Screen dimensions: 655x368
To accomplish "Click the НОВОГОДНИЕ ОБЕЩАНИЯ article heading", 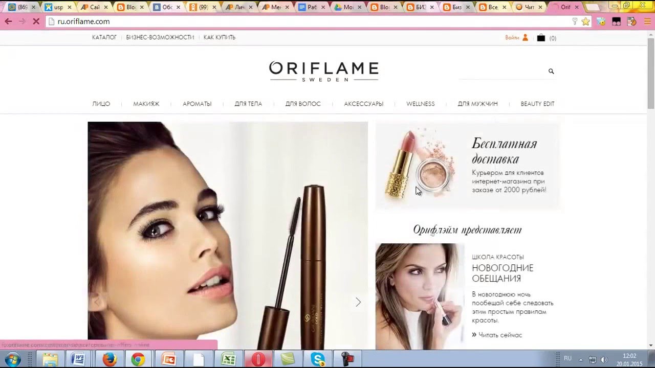I will point(503,273).
